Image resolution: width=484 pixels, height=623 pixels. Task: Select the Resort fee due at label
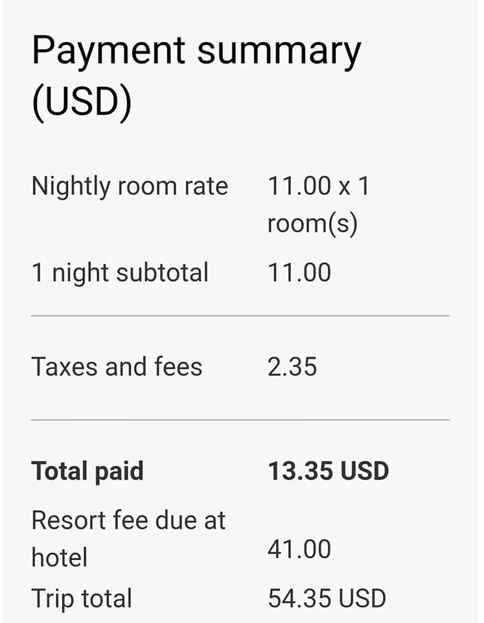click(128, 520)
